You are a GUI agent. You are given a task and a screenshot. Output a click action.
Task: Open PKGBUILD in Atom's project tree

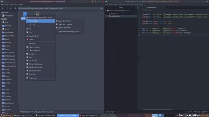coord(114,14)
